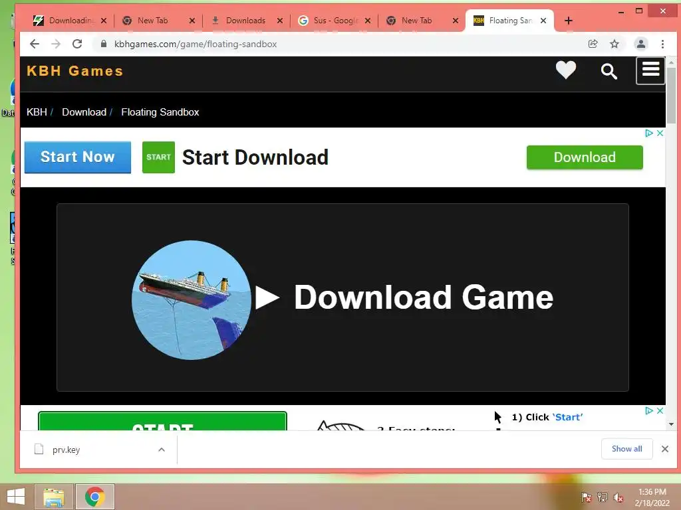Close the downloads bar
The height and width of the screenshot is (510, 681).
(665, 449)
